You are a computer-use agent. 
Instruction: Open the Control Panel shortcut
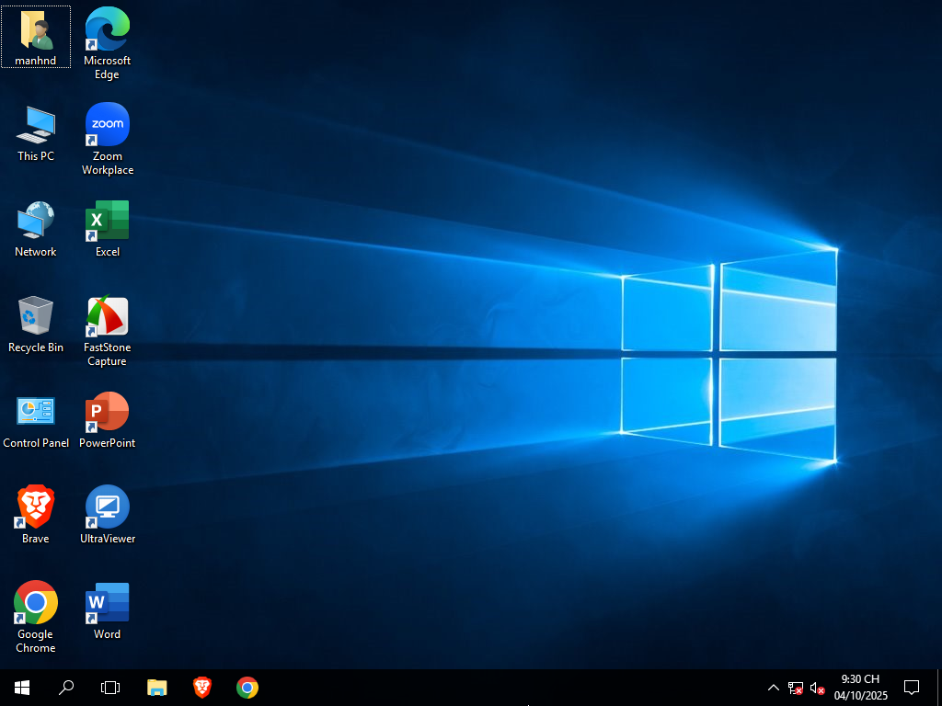pos(35,411)
